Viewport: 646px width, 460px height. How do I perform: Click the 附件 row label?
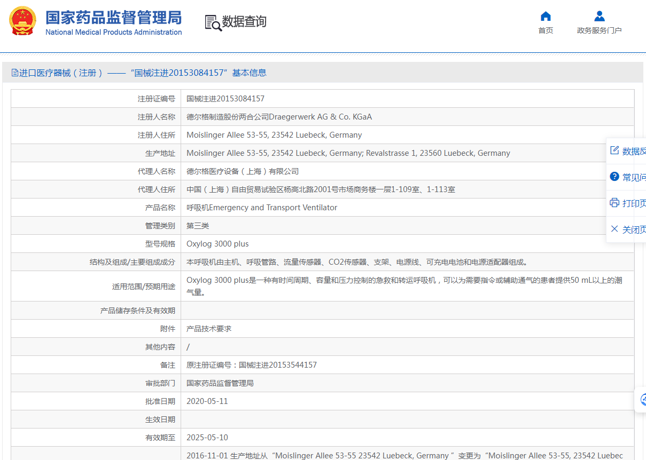pos(168,329)
